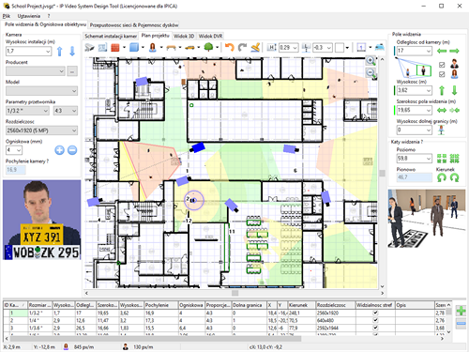This screenshot has width=469, height=352.
Task: Click the zoom out magnifier on plan
Action: 371,73
